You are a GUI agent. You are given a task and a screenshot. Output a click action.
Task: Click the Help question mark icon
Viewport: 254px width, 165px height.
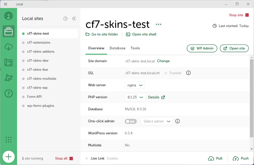pos(9,94)
